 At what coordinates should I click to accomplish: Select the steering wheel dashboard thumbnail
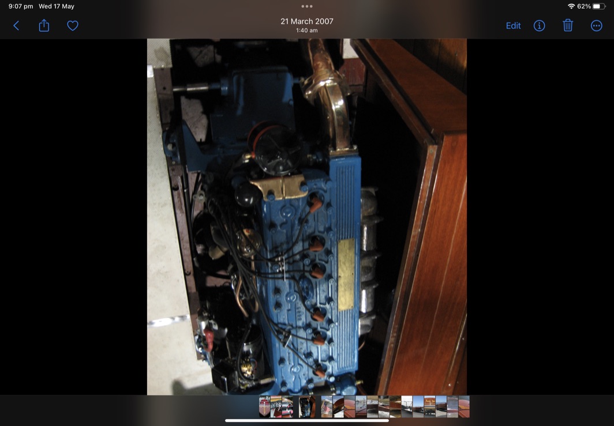(276, 407)
